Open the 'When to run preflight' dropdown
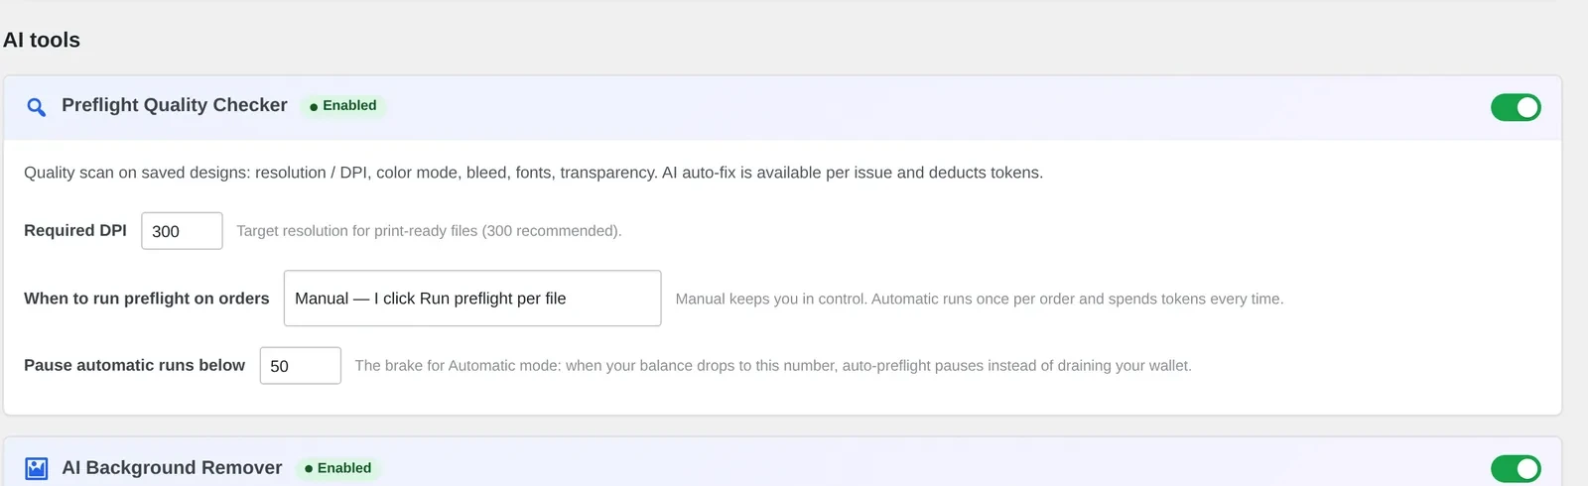 coord(472,299)
